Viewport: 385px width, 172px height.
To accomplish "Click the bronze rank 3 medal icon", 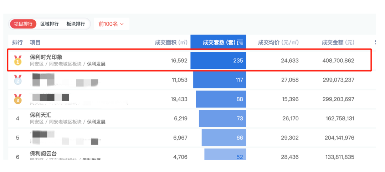I will 18,99.
